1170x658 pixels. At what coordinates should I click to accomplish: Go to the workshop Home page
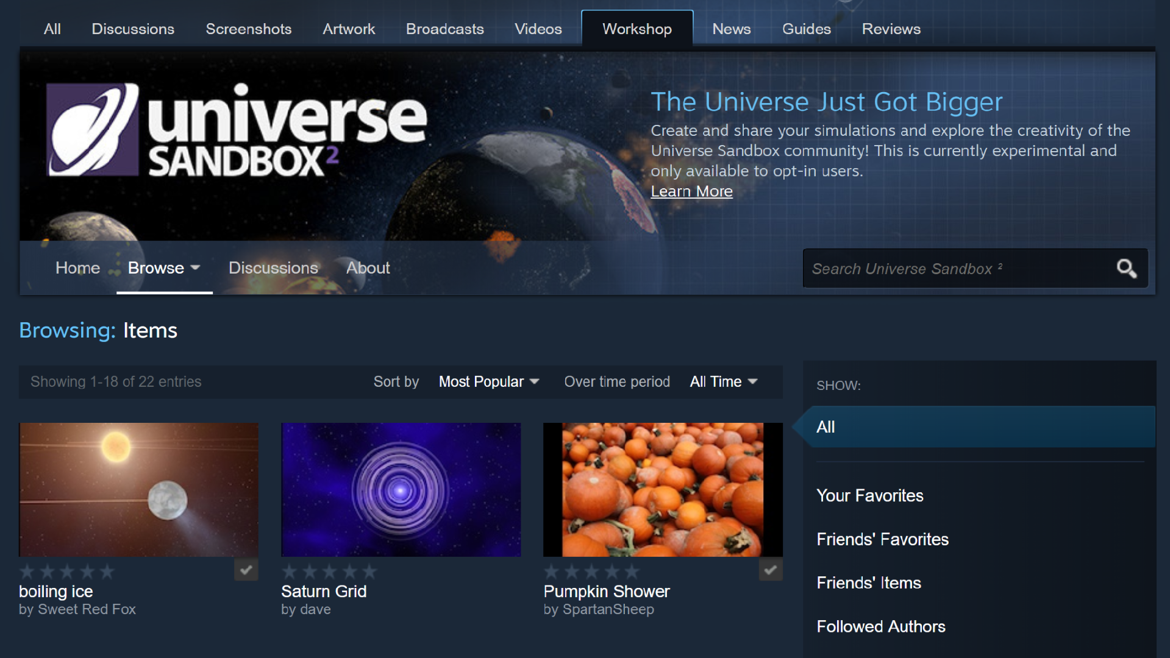tap(77, 268)
